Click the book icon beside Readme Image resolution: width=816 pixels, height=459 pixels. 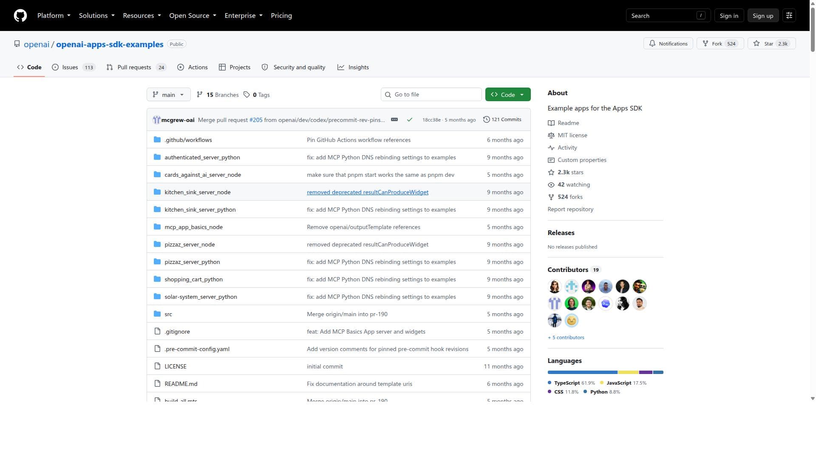(x=551, y=123)
